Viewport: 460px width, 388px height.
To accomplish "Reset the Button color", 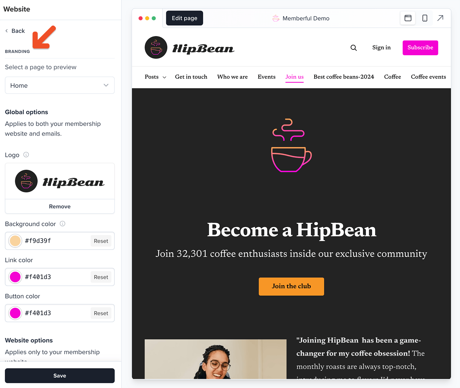I will click(101, 313).
